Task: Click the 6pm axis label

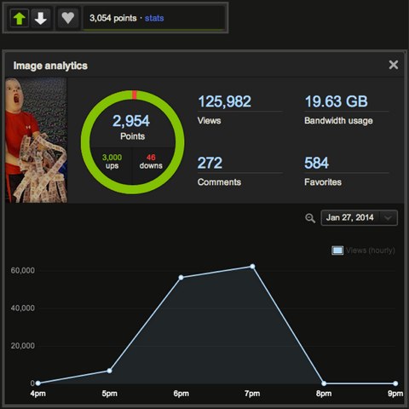Action: tap(181, 394)
